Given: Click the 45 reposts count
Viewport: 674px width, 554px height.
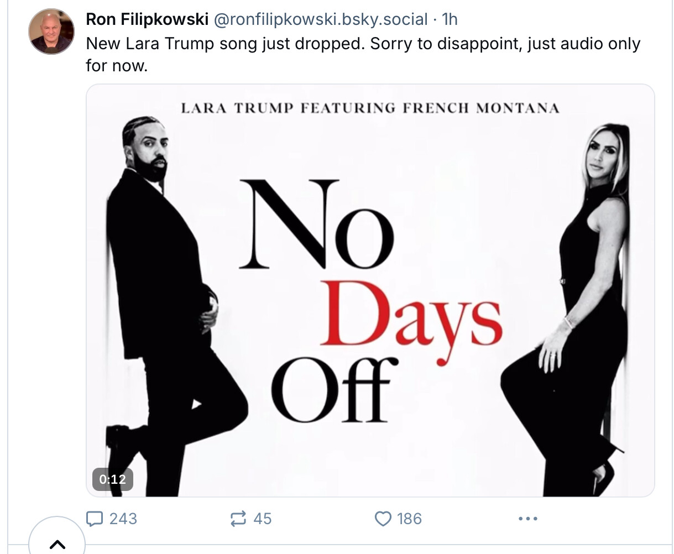Looking at the screenshot, I should point(263,519).
